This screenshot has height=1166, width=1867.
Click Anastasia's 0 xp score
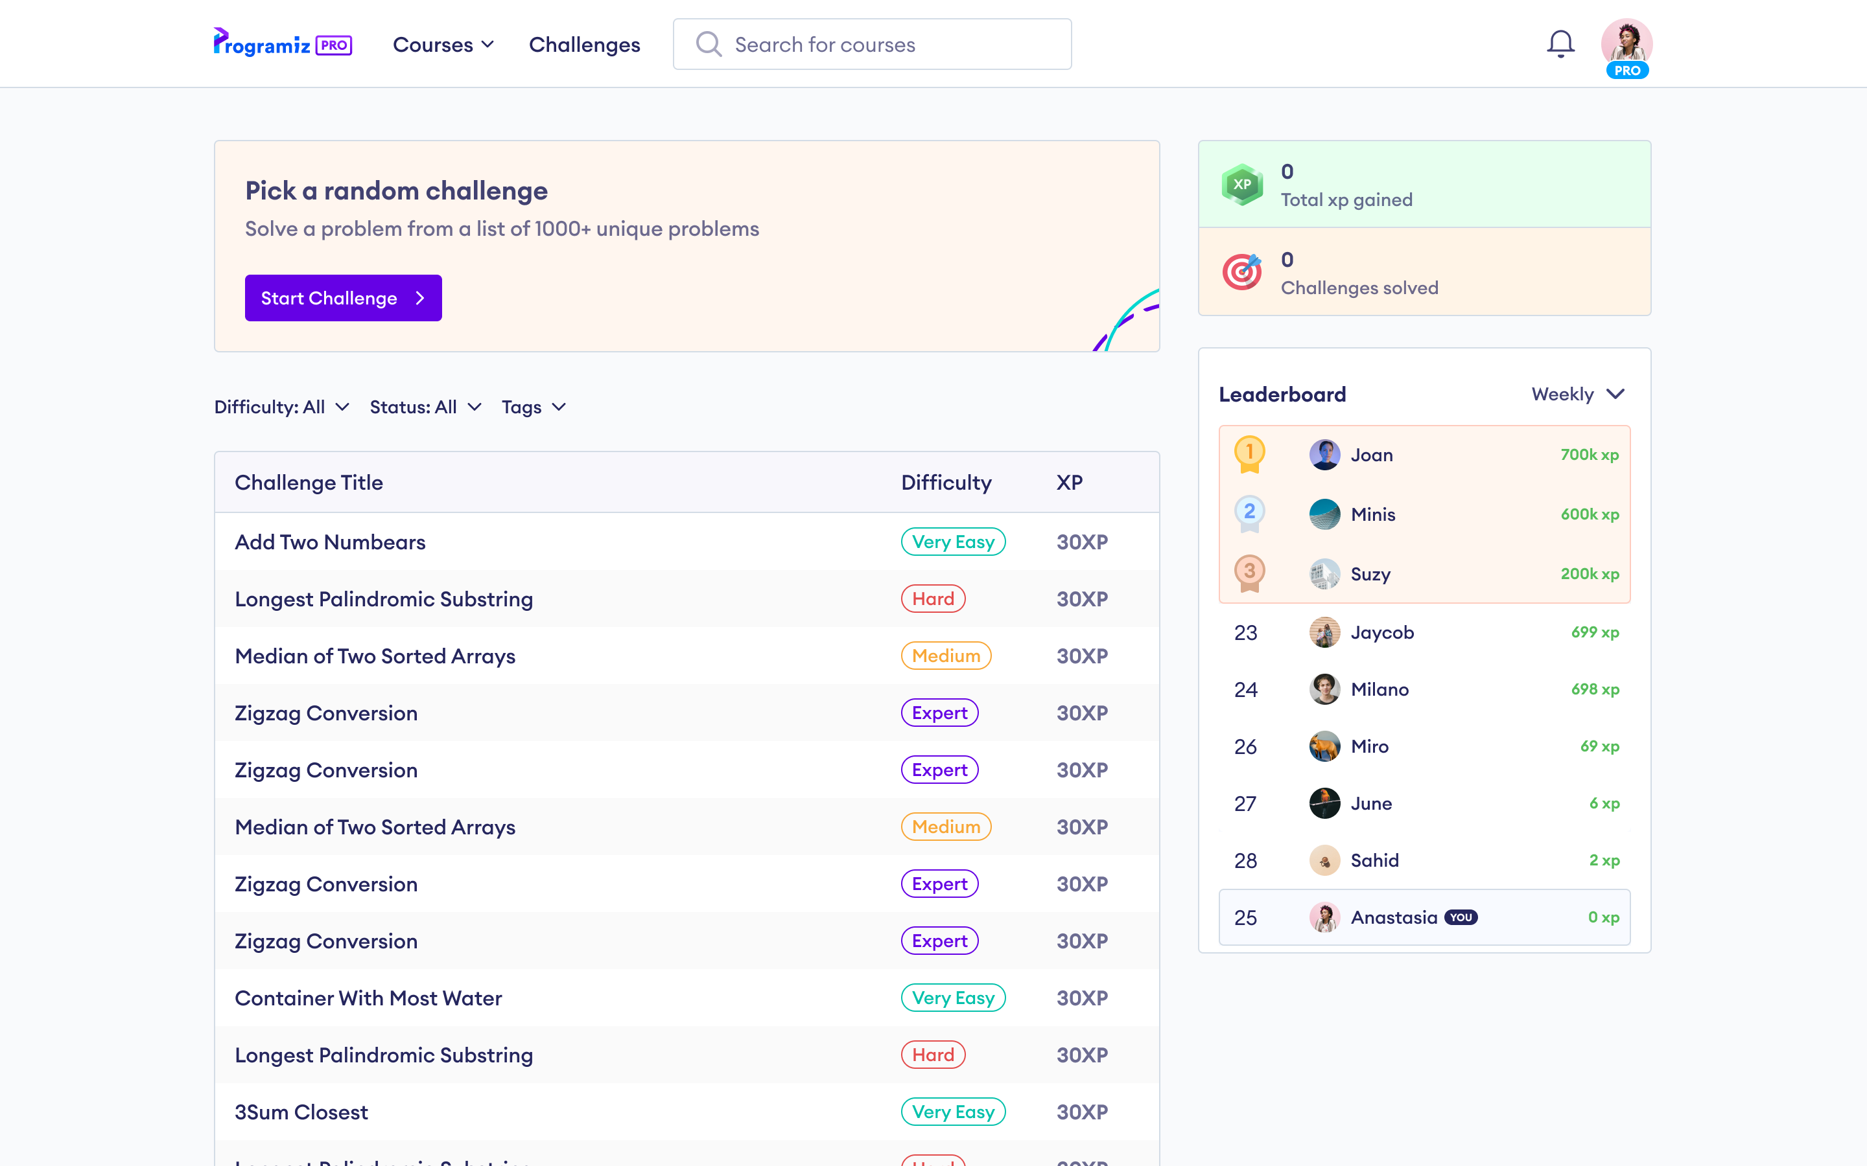[x=1603, y=918]
